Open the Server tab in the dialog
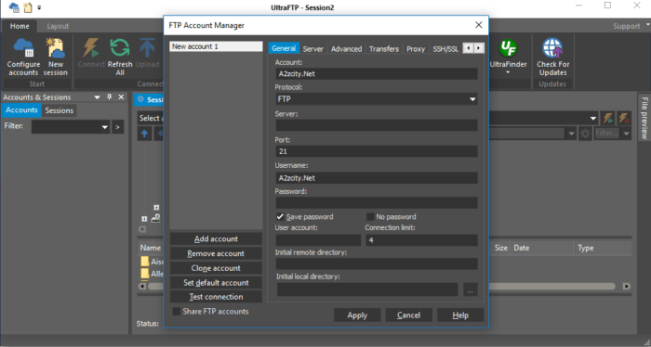This screenshot has height=347, width=651. [313, 48]
